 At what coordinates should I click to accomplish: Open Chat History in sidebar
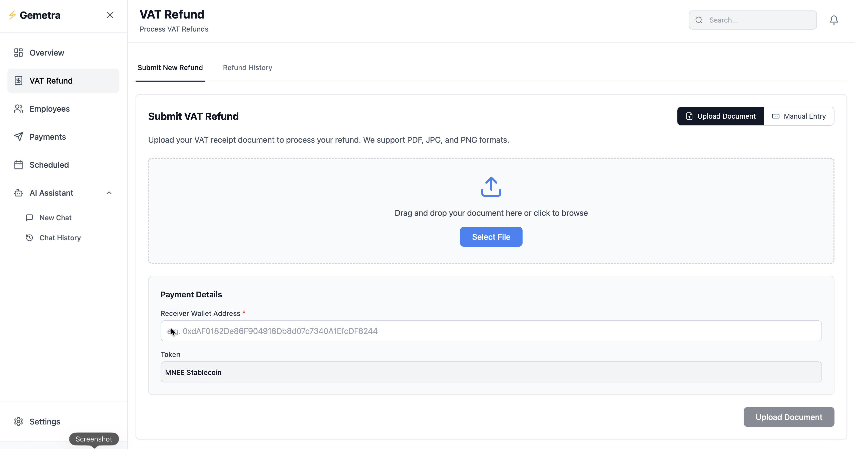tap(60, 238)
